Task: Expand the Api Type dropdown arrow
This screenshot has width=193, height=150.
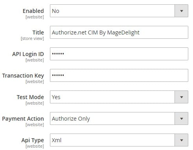Action: point(182,140)
